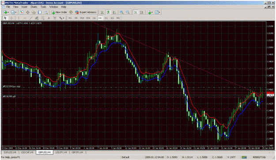Open the Indicators list dropdown
The width and height of the screenshot is (276, 160).
[x=150, y=12]
